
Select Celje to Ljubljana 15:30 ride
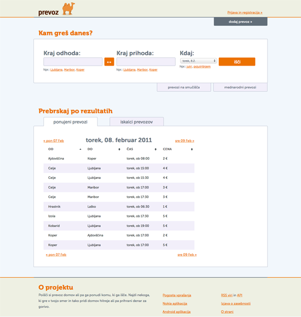pos(119,178)
